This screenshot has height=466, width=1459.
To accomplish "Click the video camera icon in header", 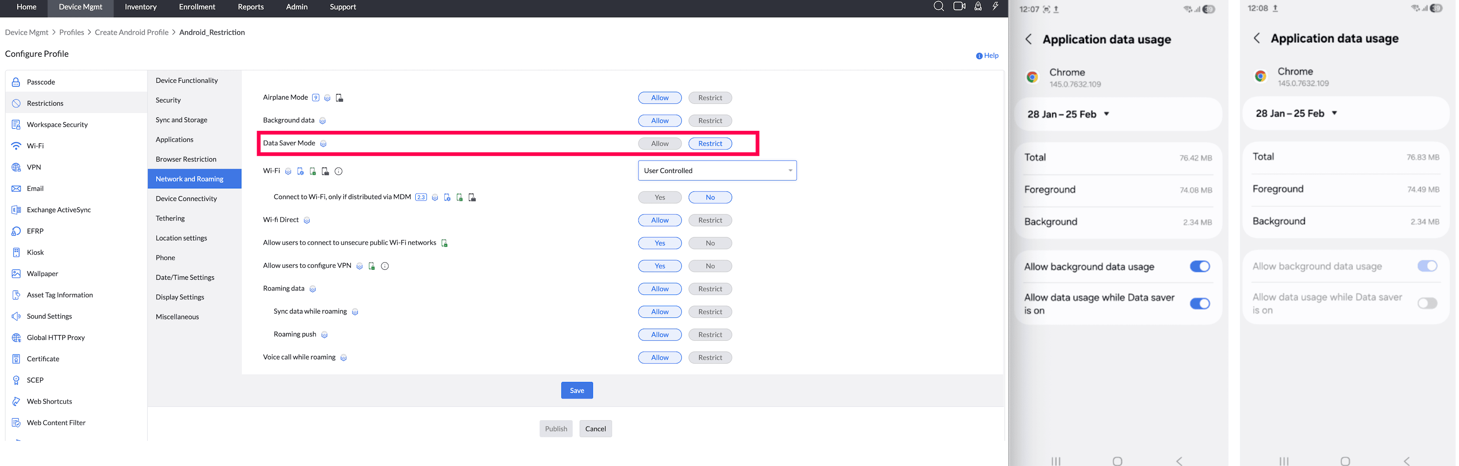I will [959, 6].
